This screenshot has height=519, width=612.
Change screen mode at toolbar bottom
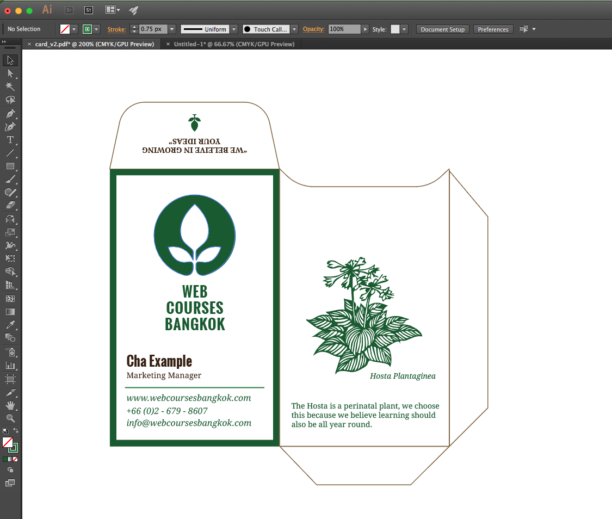[10, 483]
